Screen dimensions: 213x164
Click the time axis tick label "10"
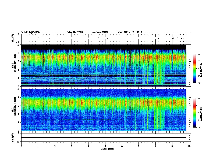click(x=189, y=146)
